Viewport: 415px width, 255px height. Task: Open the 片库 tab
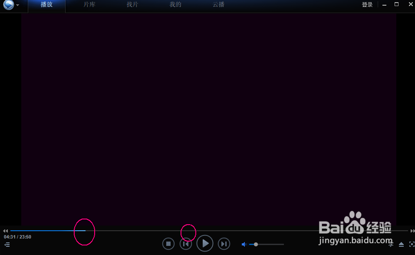point(89,4)
